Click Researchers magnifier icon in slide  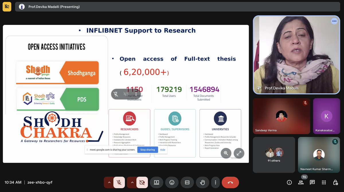(x=129, y=118)
